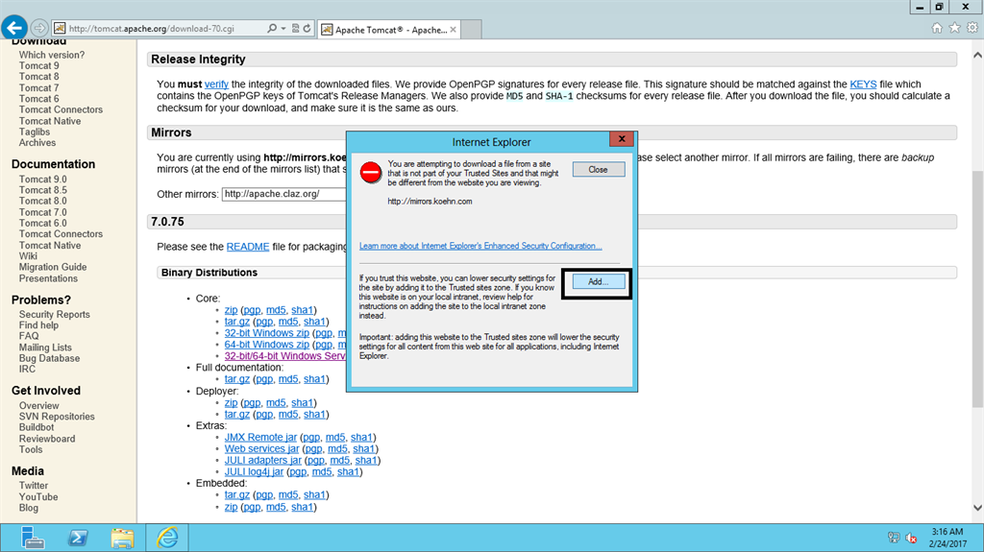This screenshot has width=984, height=552.
Task: Click 32-bit/64-bit Windows Service Installer link
Action: [x=284, y=355]
